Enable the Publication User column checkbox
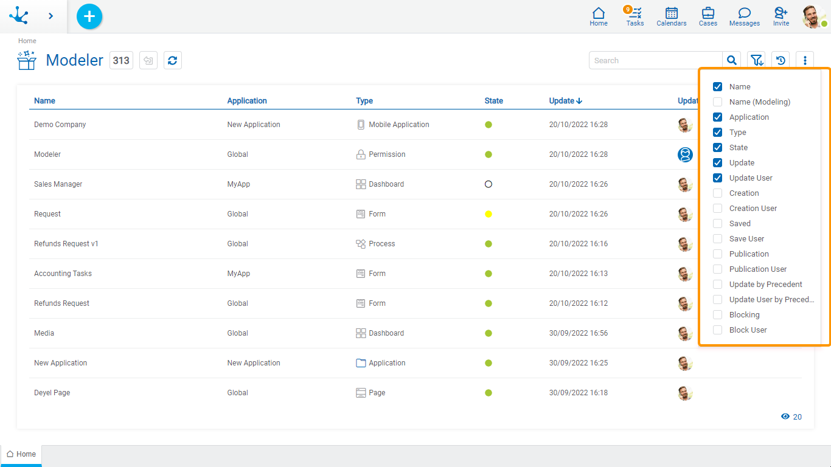 tap(717, 269)
